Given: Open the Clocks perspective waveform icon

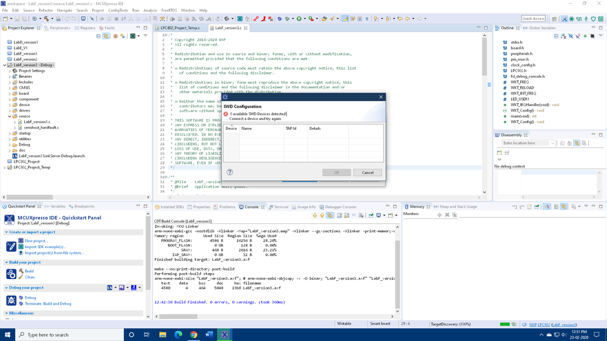Looking at the screenshot, I should pos(579,19).
